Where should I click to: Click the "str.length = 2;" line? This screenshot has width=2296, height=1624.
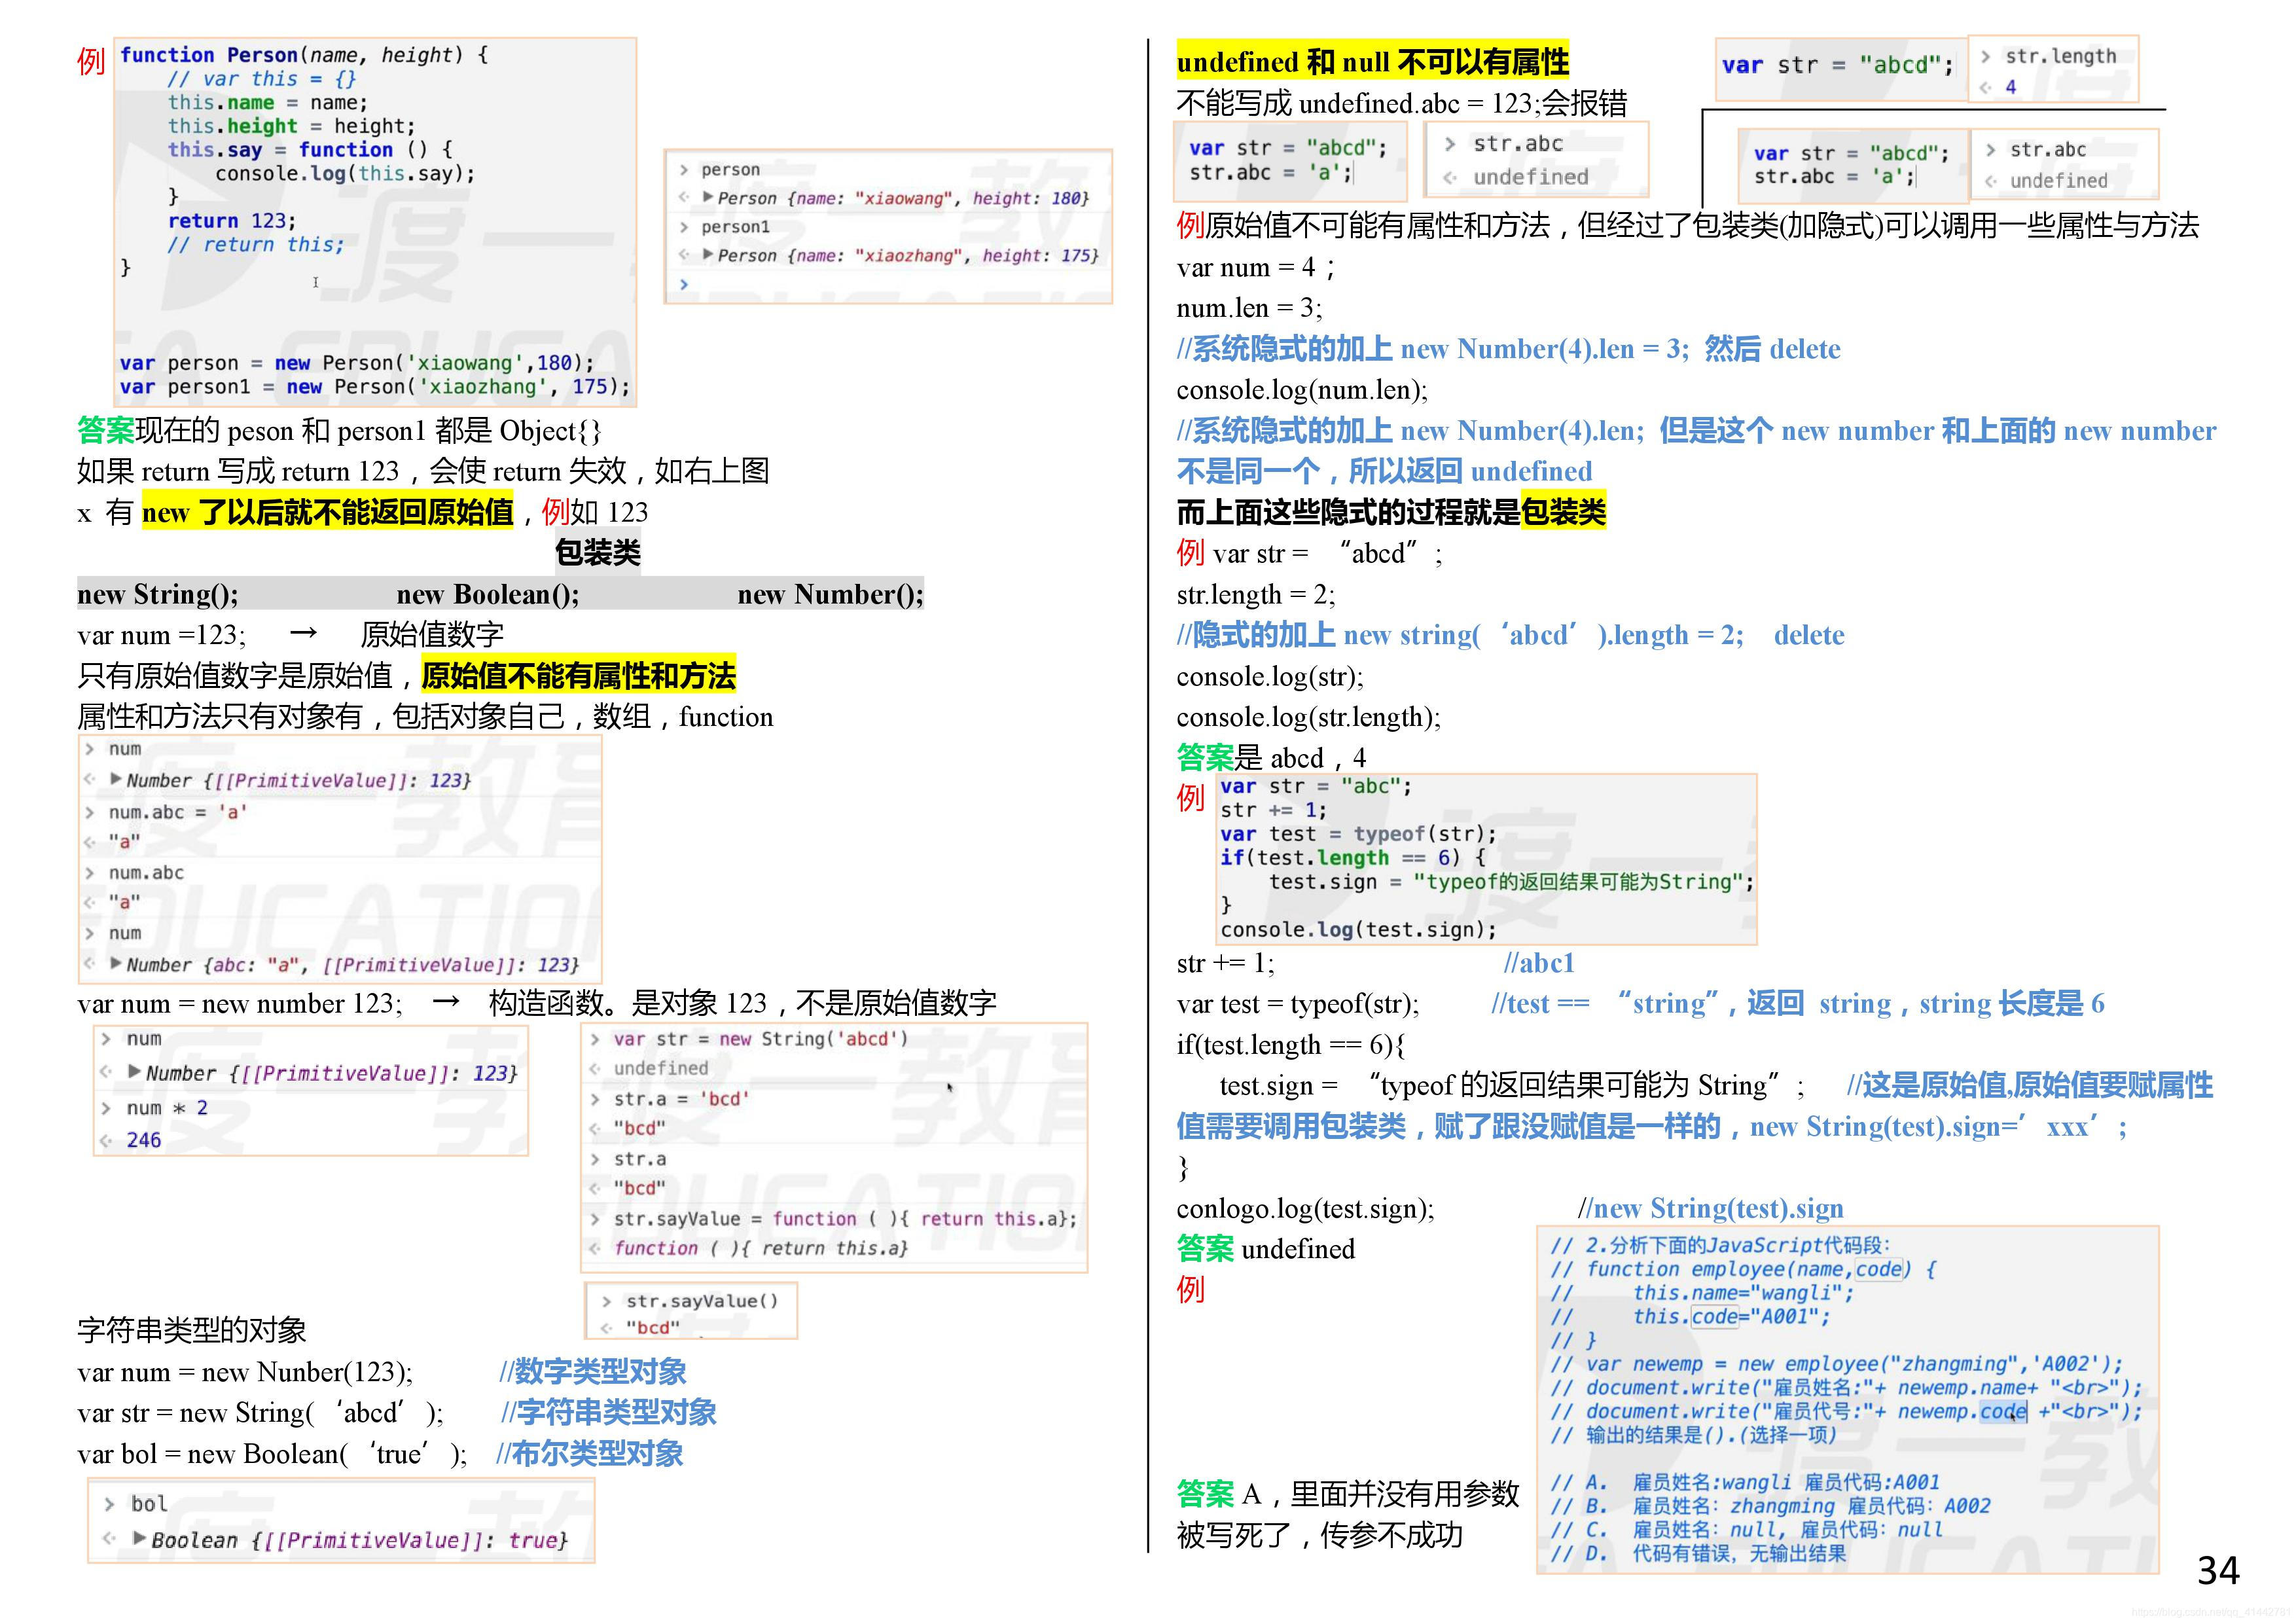(x=1256, y=595)
